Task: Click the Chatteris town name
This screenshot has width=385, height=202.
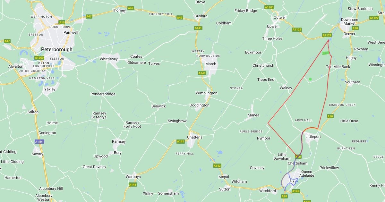Action: 195,137
